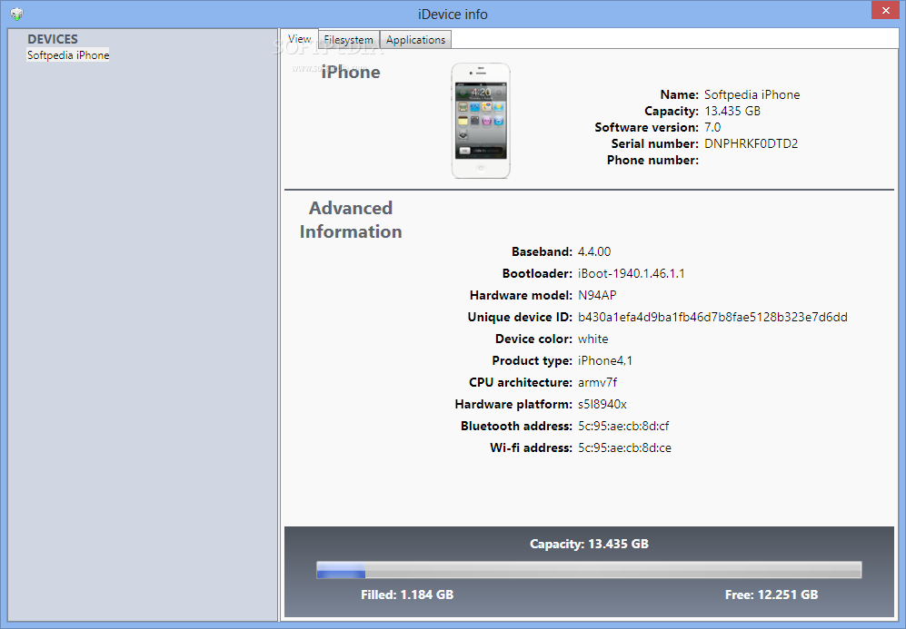Click the Hardware platform label
This screenshot has height=629, width=906.
[x=513, y=405]
